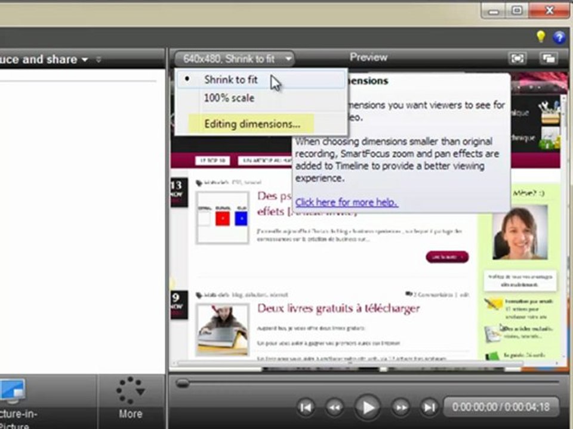Click the blue help question mark icon
573x429 pixels.
tap(559, 37)
